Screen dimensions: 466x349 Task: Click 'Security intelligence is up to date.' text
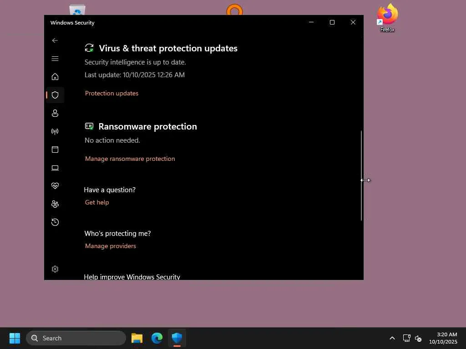pos(135,62)
